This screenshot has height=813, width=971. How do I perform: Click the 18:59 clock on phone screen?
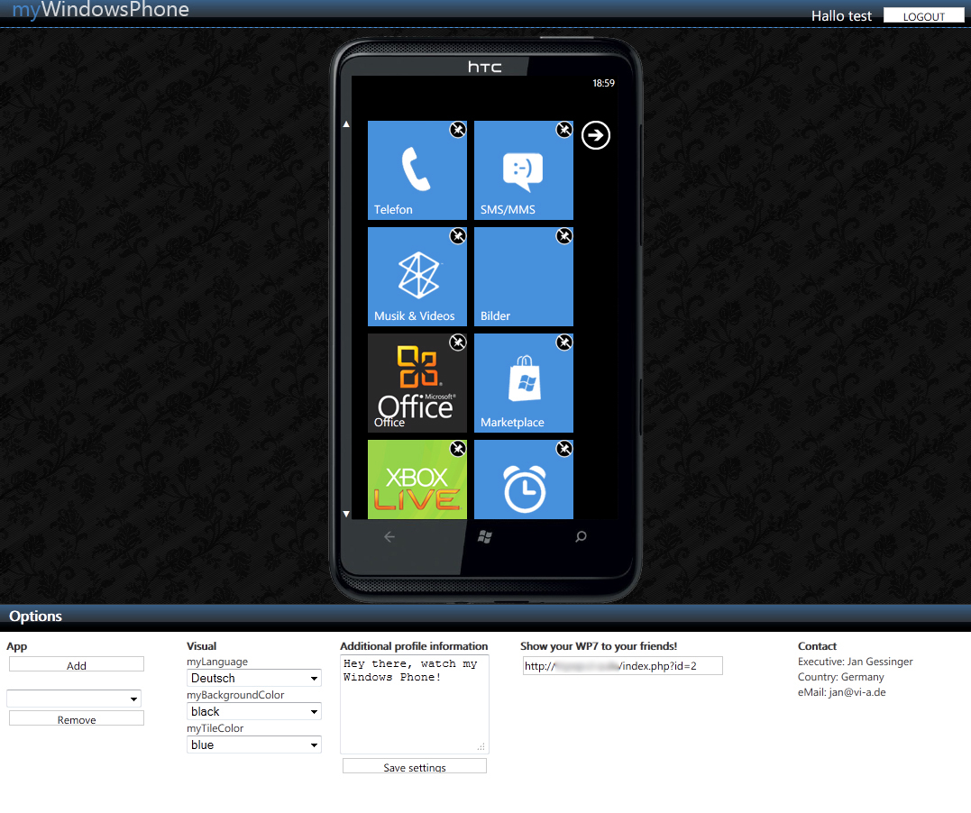pyautogui.click(x=603, y=83)
